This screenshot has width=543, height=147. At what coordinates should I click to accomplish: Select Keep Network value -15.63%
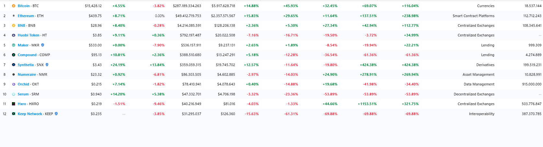click(x=252, y=114)
